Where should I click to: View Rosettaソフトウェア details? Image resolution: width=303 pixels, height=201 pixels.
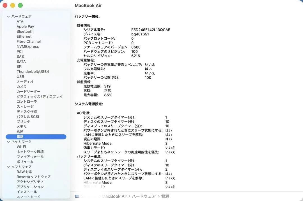pyautogui.click(x=34, y=177)
